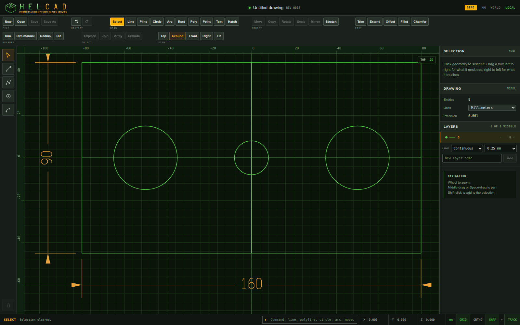Toggle the mm unit indicator in status bar
The height and width of the screenshot is (325, 520).
(451, 320)
